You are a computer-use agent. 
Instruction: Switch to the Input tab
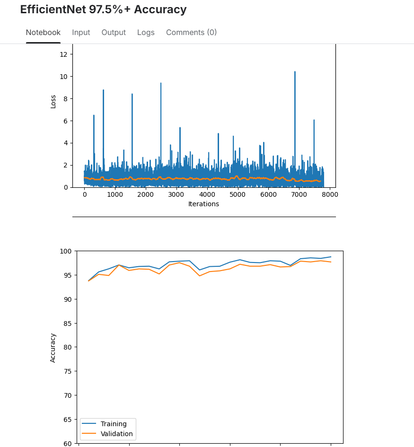click(x=81, y=33)
